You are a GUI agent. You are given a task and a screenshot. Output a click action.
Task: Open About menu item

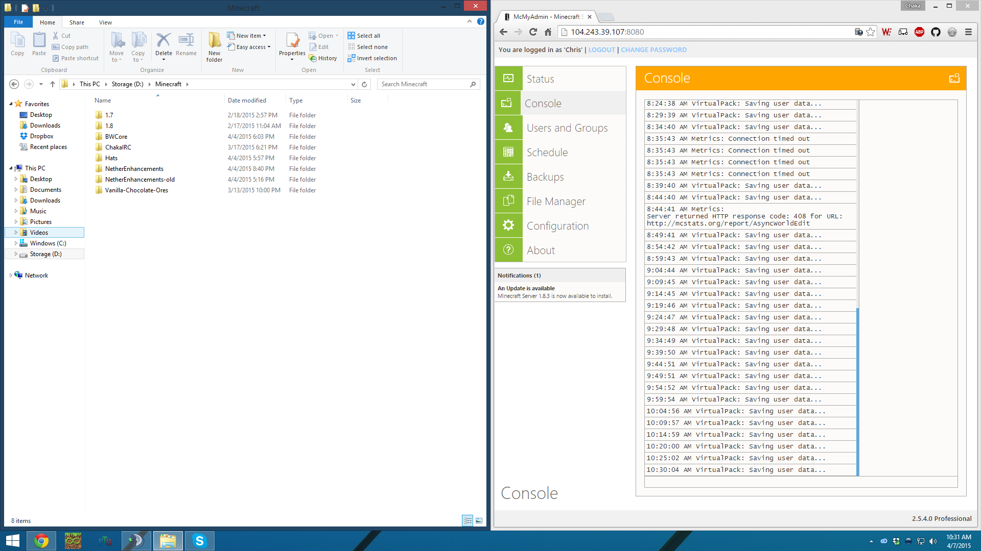tap(560, 250)
